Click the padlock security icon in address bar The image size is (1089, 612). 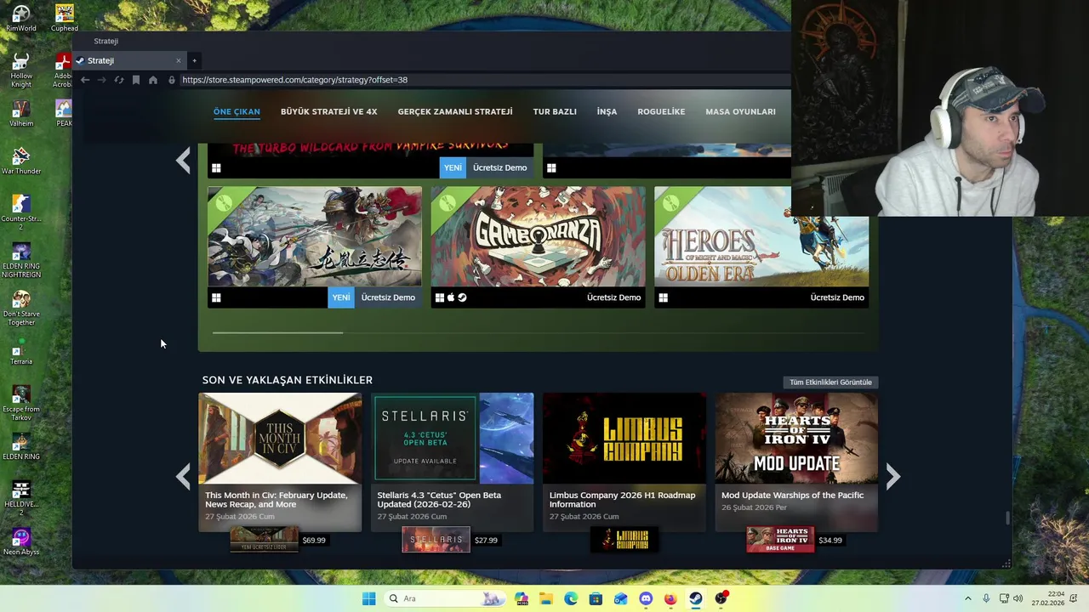click(172, 80)
